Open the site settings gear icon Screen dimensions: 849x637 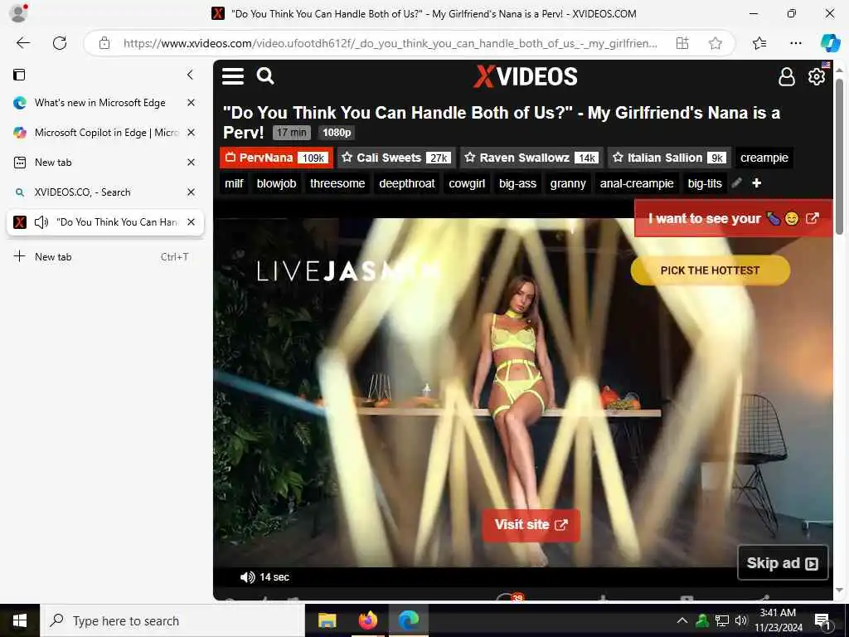817,76
